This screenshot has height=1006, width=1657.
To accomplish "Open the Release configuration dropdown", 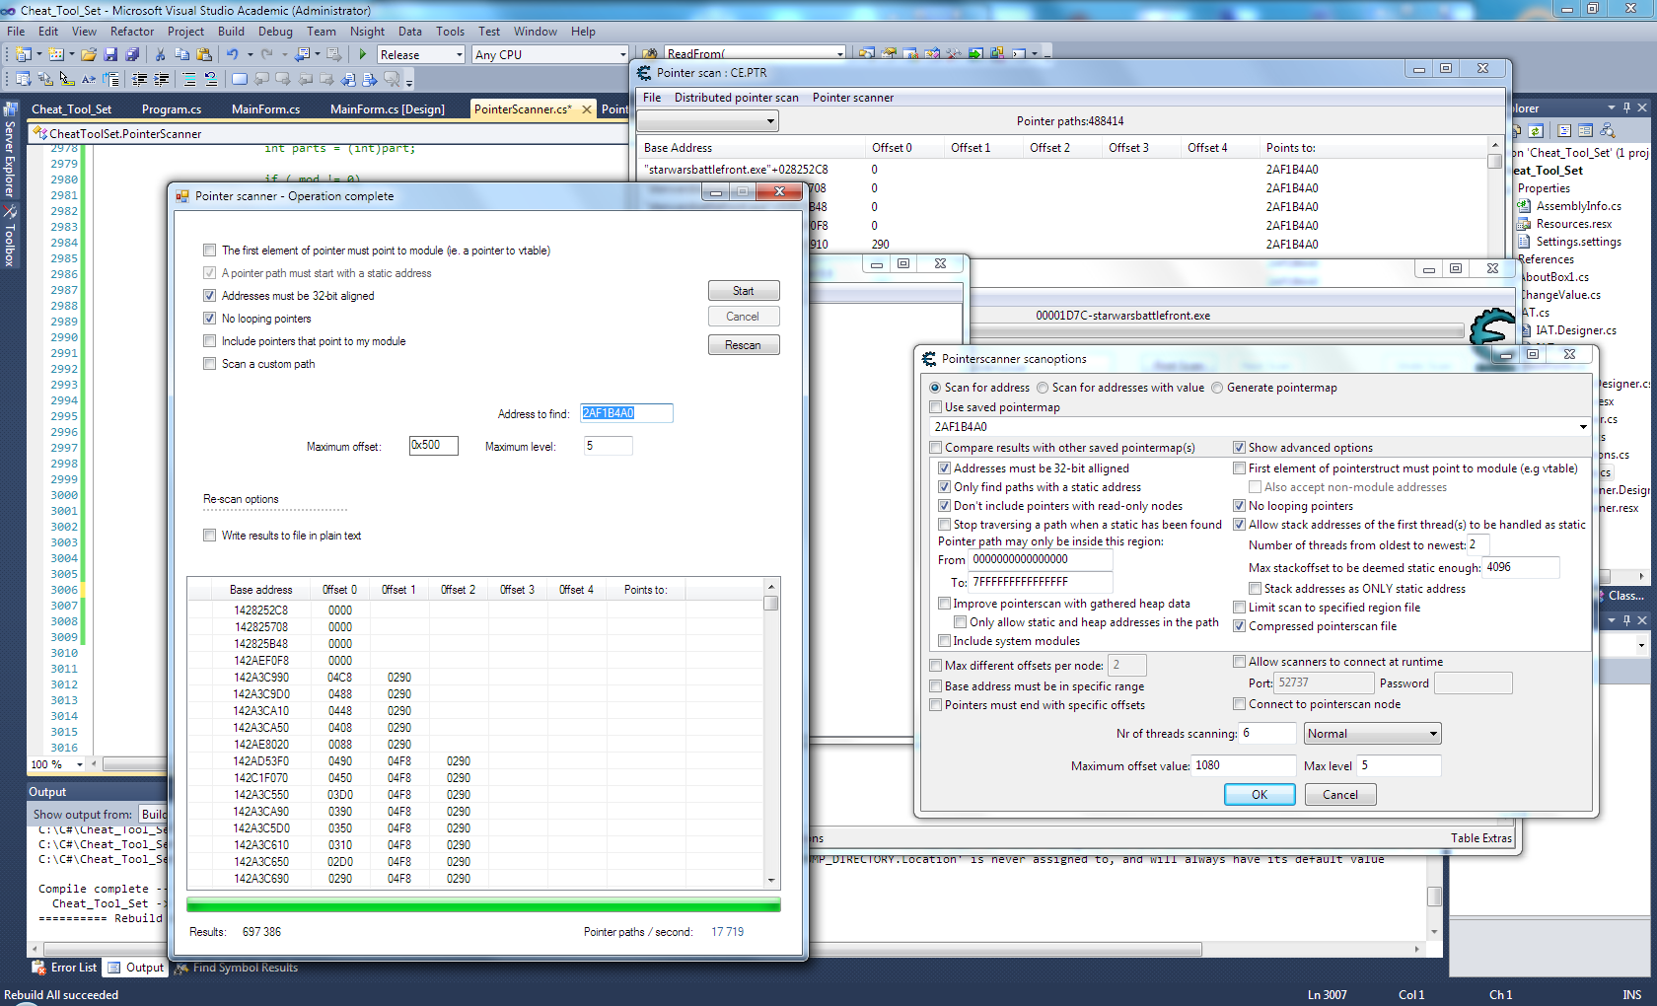I will pos(459,55).
